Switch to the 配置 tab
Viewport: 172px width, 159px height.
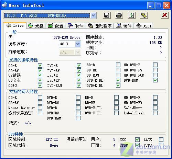point(56,26)
